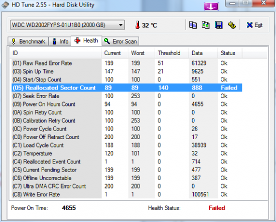Click the Threshold column header

(x=172, y=53)
